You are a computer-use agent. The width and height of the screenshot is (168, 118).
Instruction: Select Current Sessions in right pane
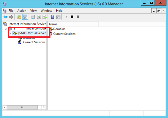pyautogui.click(x=64, y=34)
